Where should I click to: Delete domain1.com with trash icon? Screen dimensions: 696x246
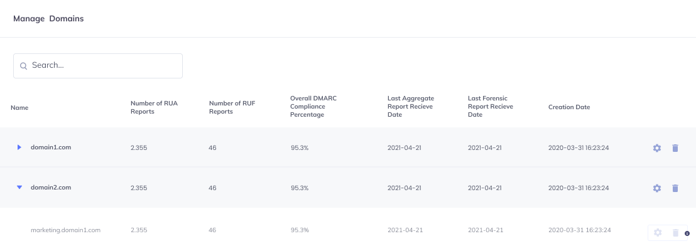point(675,148)
